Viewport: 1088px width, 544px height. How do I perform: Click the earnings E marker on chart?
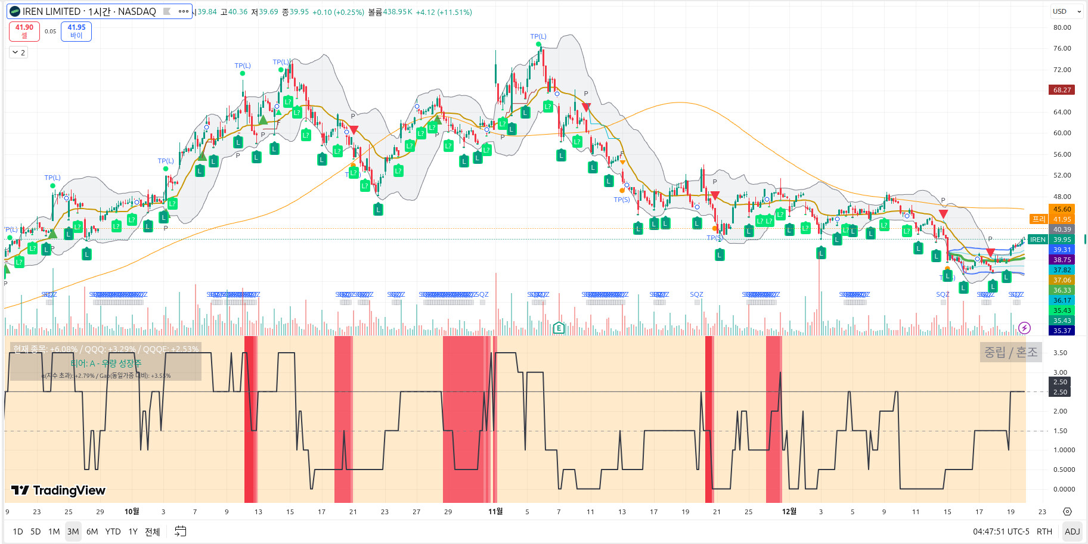pyautogui.click(x=559, y=327)
